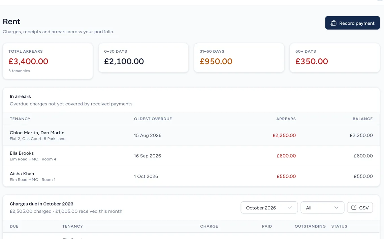Click the 15 Aug 2026 overdue date

148,135
